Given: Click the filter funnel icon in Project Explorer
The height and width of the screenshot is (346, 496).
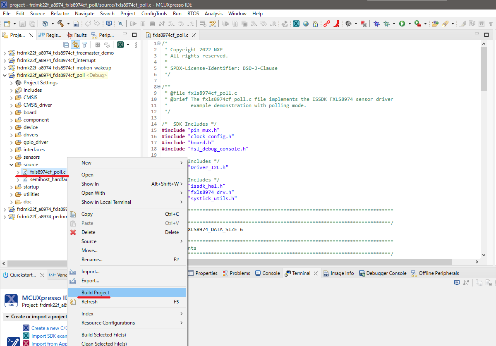Looking at the screenshot, I should click(84, 45).
